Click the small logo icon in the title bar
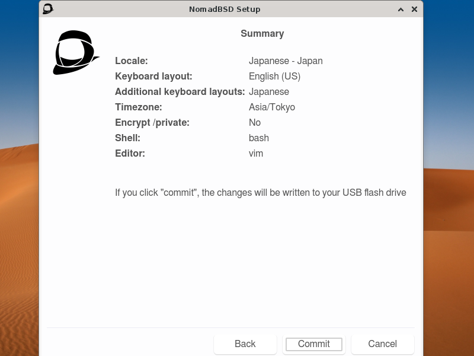This screenshot has height=356, width=474. tap(47, 9)
